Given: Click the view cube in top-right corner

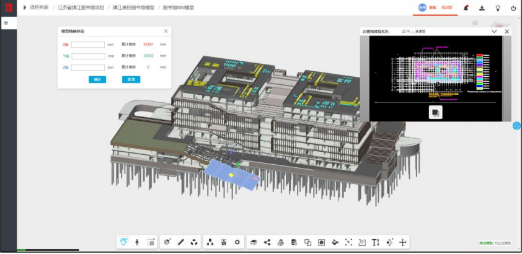Looking at the screenshot, I should coord(500,24).
